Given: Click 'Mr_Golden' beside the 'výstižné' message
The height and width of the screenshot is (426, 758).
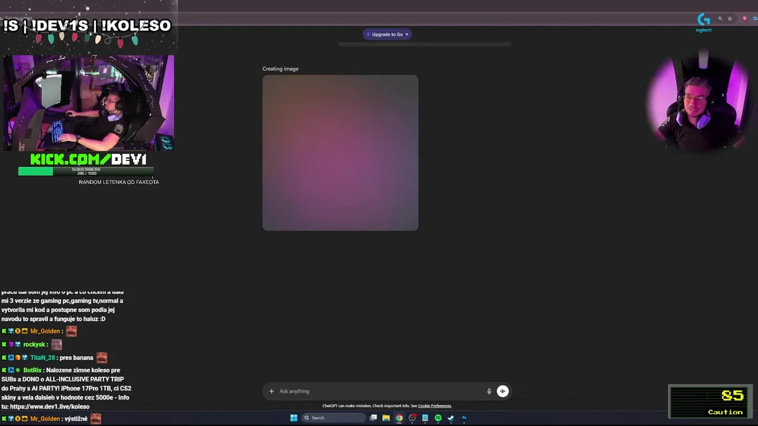Looking at the screenshot, I should point(45,419).
